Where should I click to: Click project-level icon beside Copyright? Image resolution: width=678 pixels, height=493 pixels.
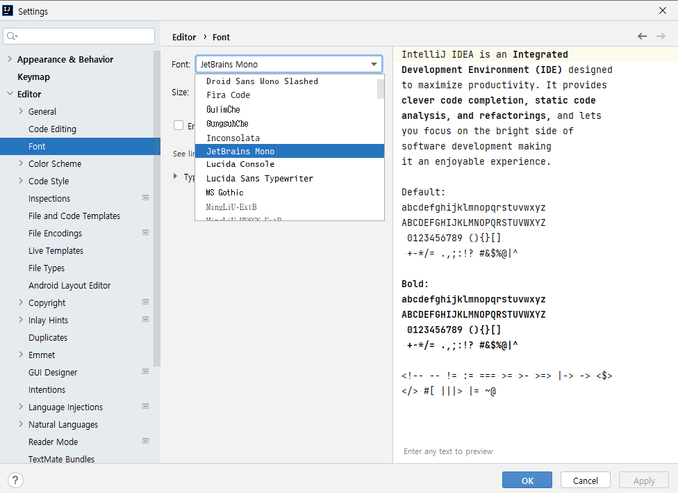146,302
